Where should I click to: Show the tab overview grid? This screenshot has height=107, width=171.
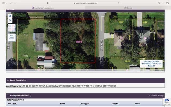(x=168, y=3)
